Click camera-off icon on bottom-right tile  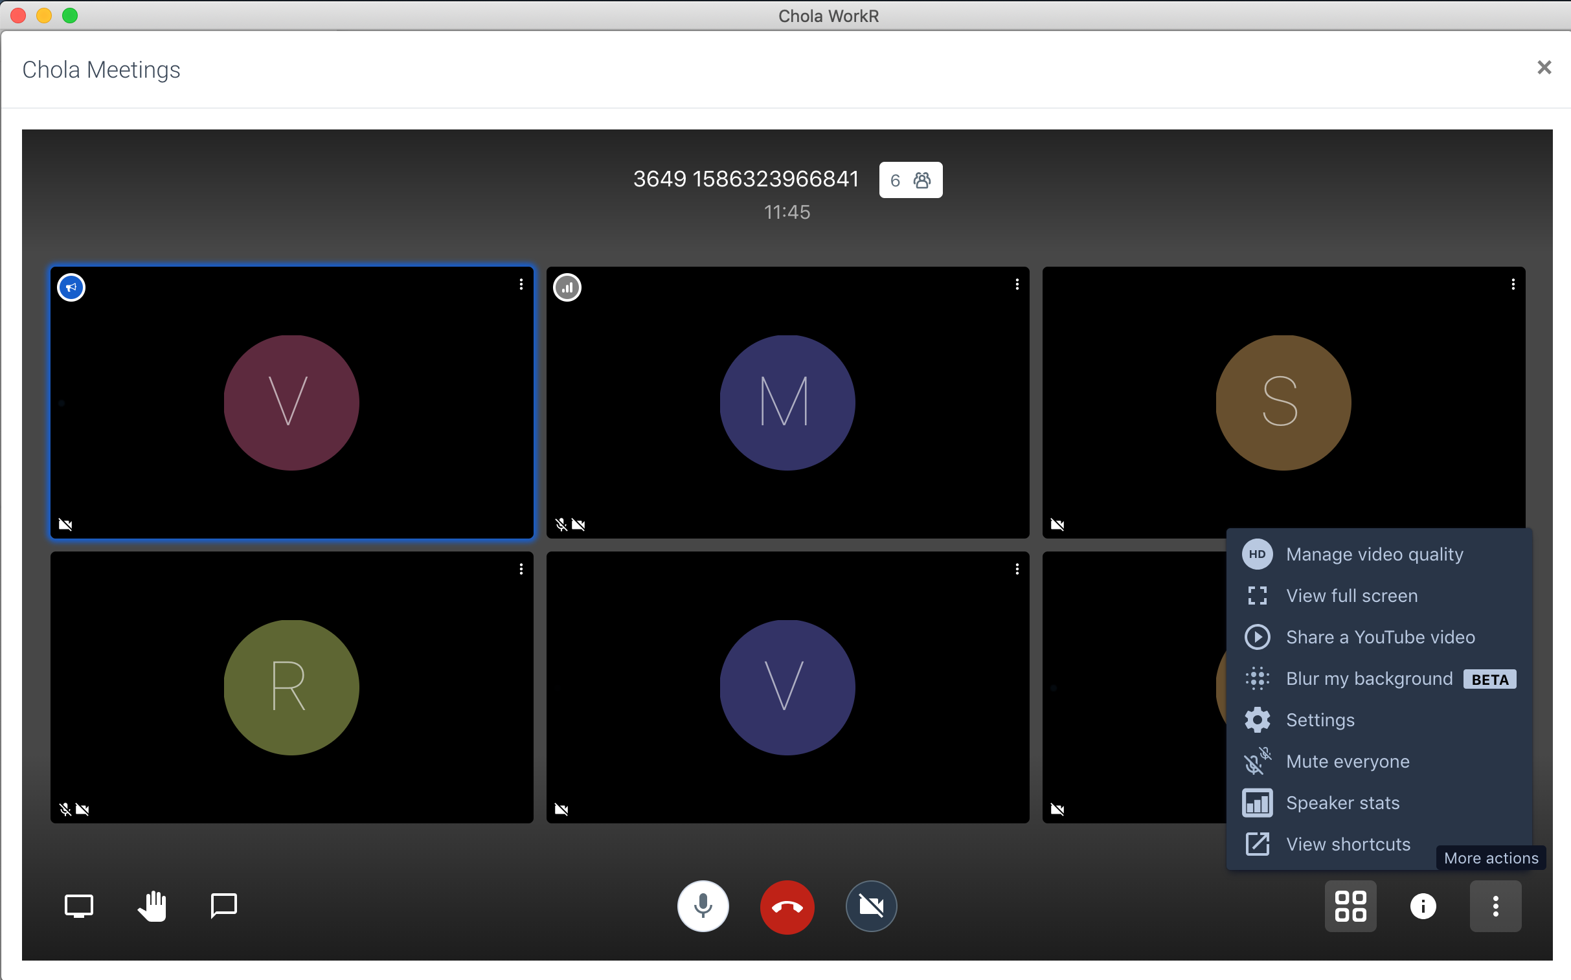1057,809
